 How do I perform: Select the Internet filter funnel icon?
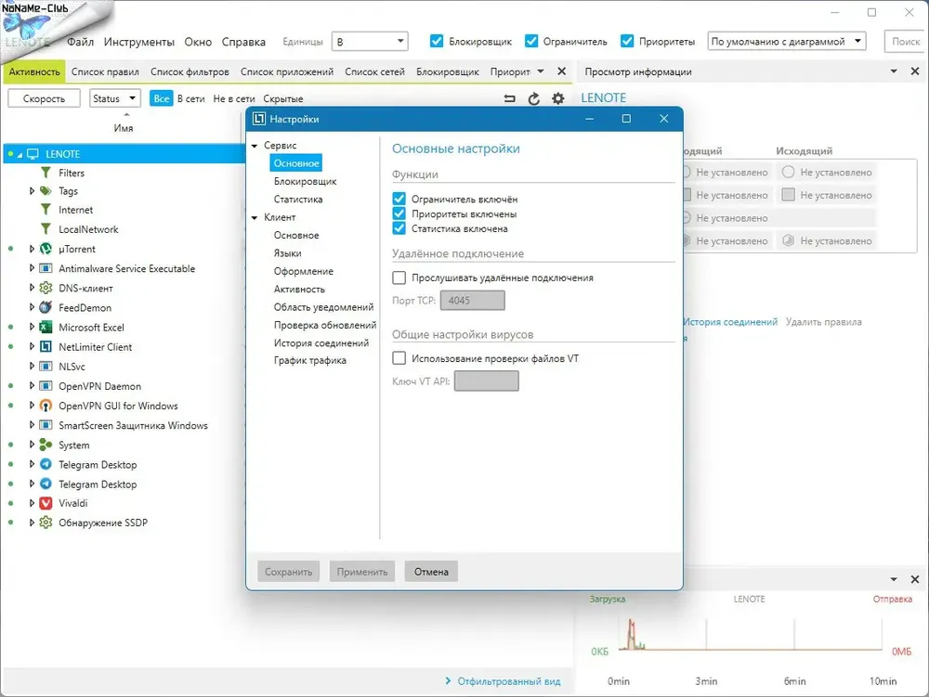click(46, 210)
